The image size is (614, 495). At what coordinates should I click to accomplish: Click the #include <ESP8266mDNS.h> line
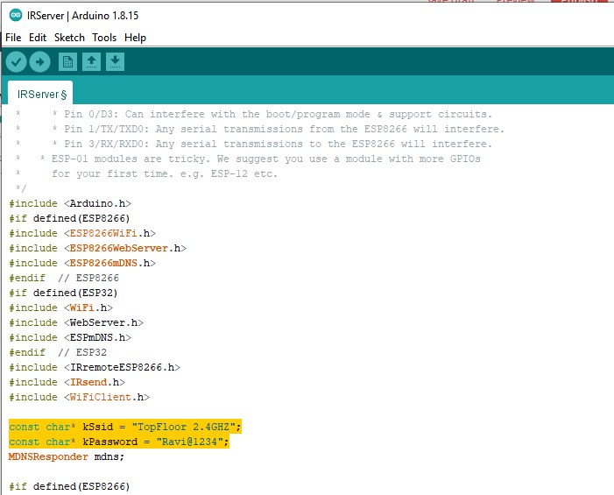(x=82, y=263)
